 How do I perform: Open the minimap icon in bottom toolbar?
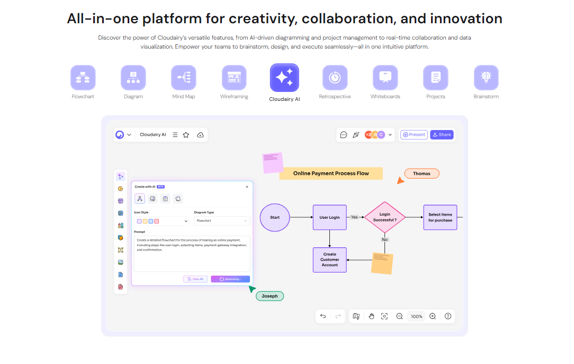click(356, 316)
